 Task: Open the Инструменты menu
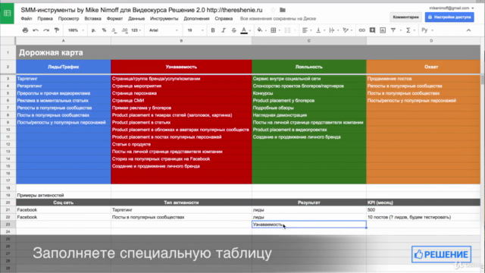pyautogui.click(x=164, y=18)
